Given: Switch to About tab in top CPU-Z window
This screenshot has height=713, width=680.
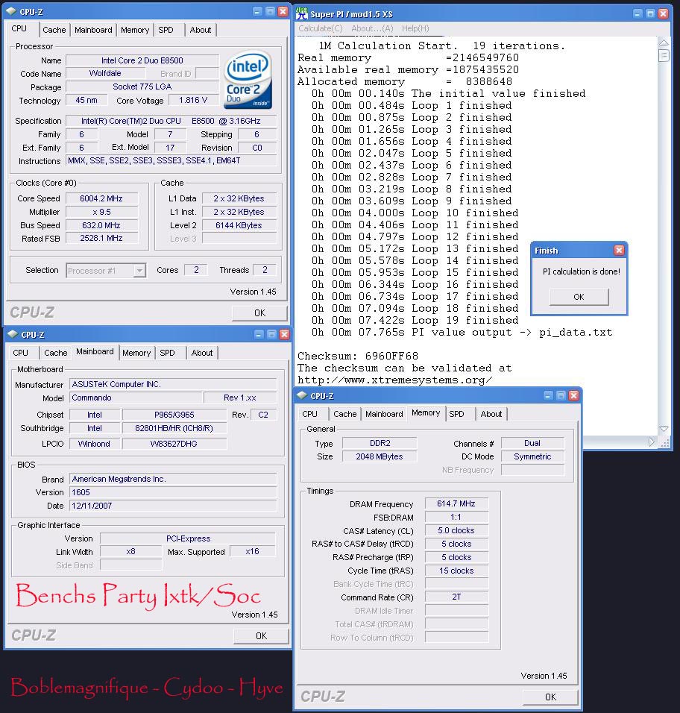Looking at the screenshot, I should [201, 30].
